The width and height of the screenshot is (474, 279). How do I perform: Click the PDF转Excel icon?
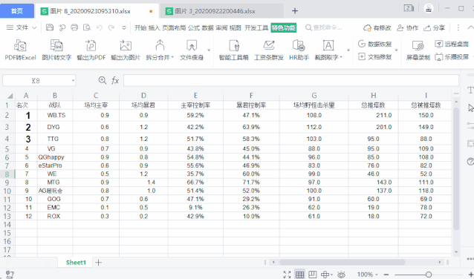tap(20, 46)
